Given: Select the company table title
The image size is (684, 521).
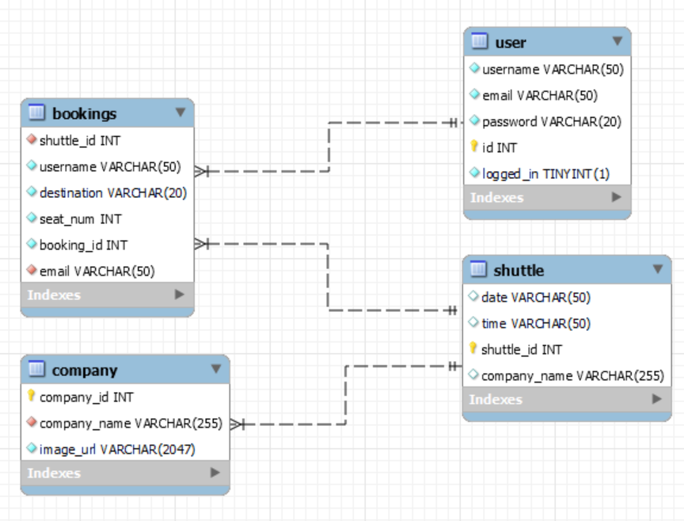Looking at the screenshot, I should coord(85,371).
